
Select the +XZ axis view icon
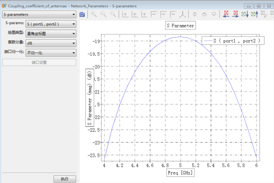coord(134,14)
